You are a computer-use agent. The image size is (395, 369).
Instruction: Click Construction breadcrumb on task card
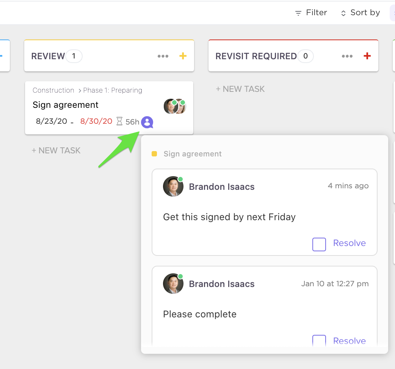(x=53, y=90)
